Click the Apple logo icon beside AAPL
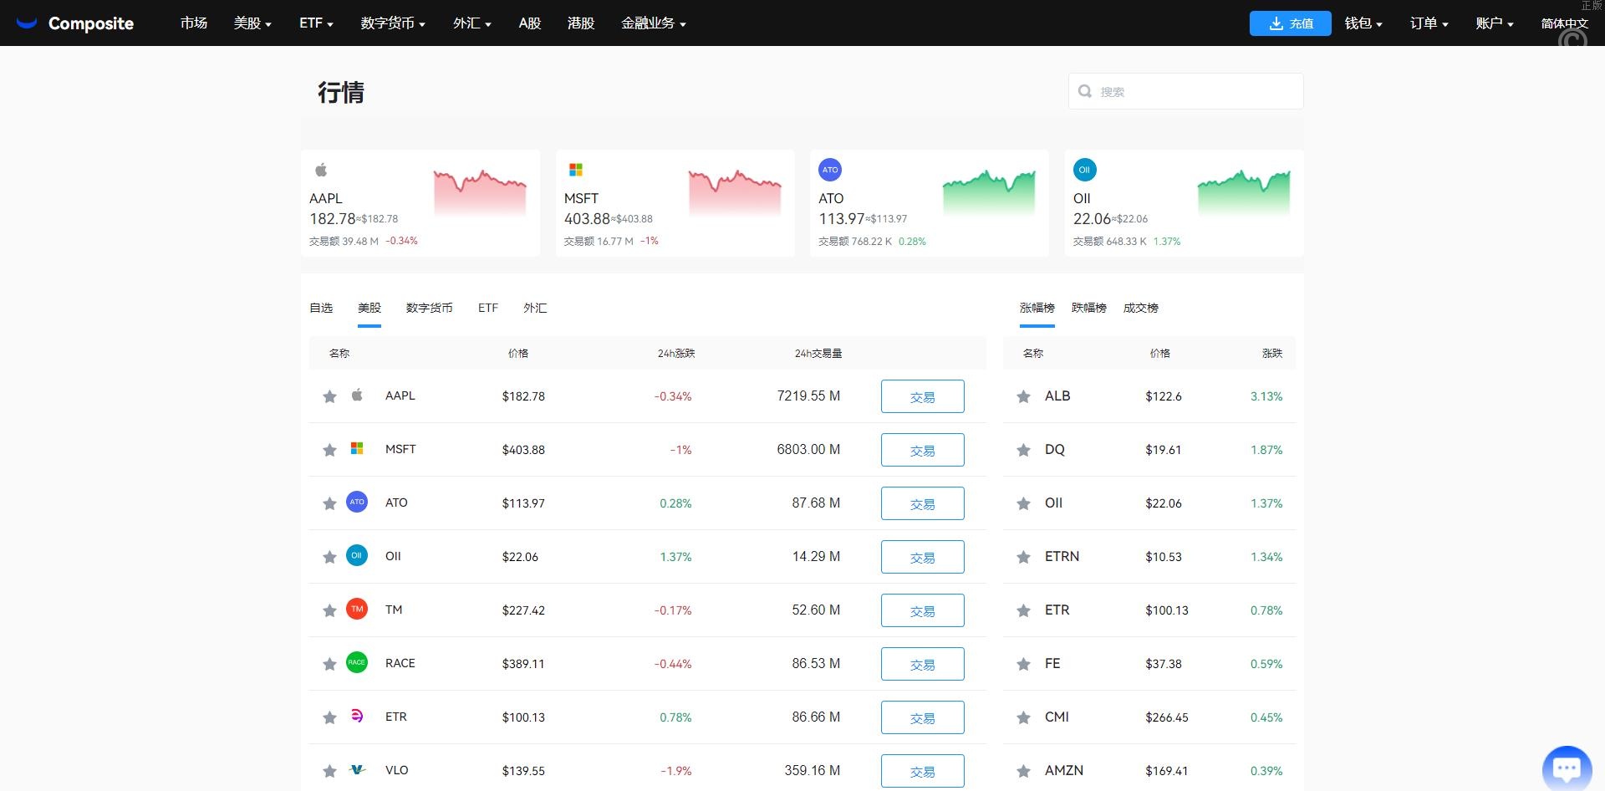1605x791 pixels. tap(357, 395)
